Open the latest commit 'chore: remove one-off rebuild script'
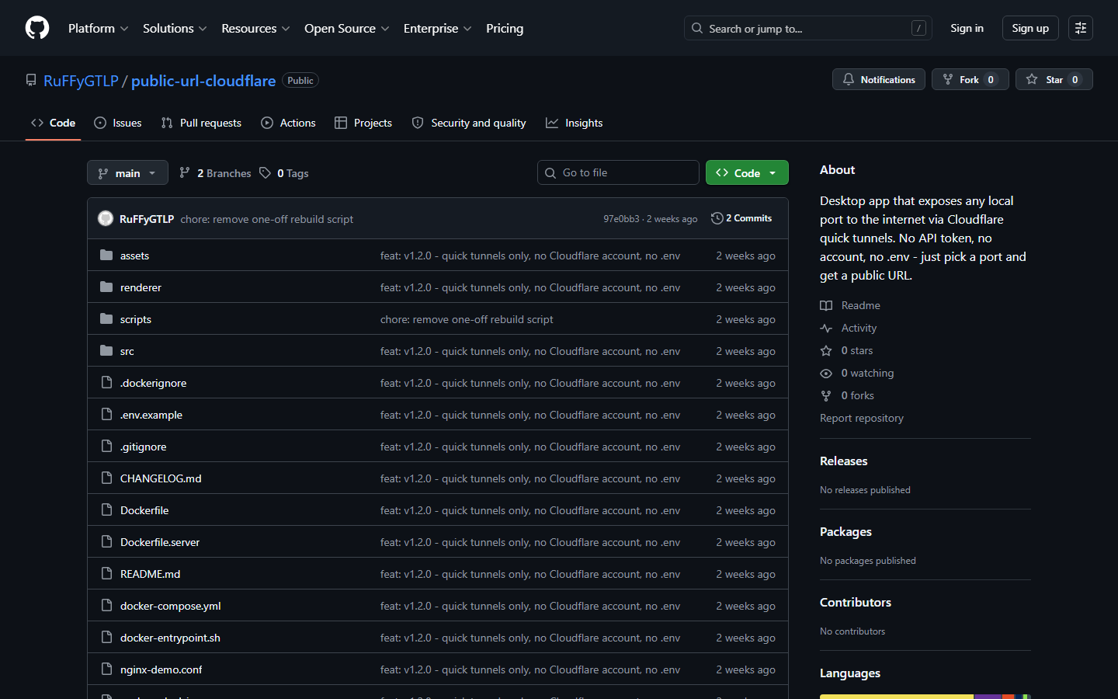Screen dimensions: 1118x699 pos(266,219)
